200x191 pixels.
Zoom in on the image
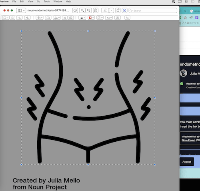coord(88,10)
